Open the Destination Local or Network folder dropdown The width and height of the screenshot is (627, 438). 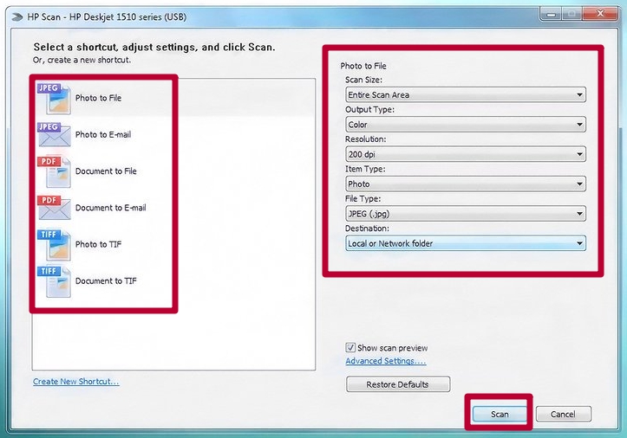466,243
